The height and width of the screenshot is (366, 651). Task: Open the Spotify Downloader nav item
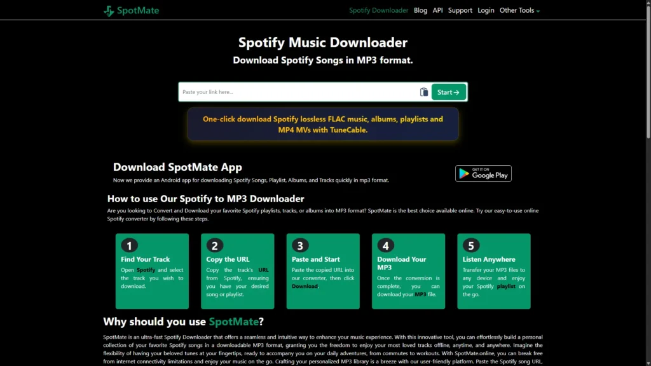pyautogui.click(x=378, y=10)
